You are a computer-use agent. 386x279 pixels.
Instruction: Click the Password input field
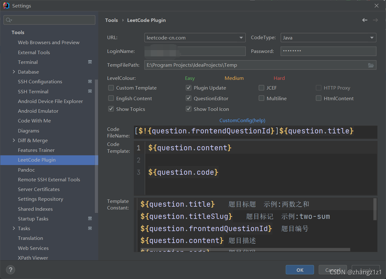[328, 51]
